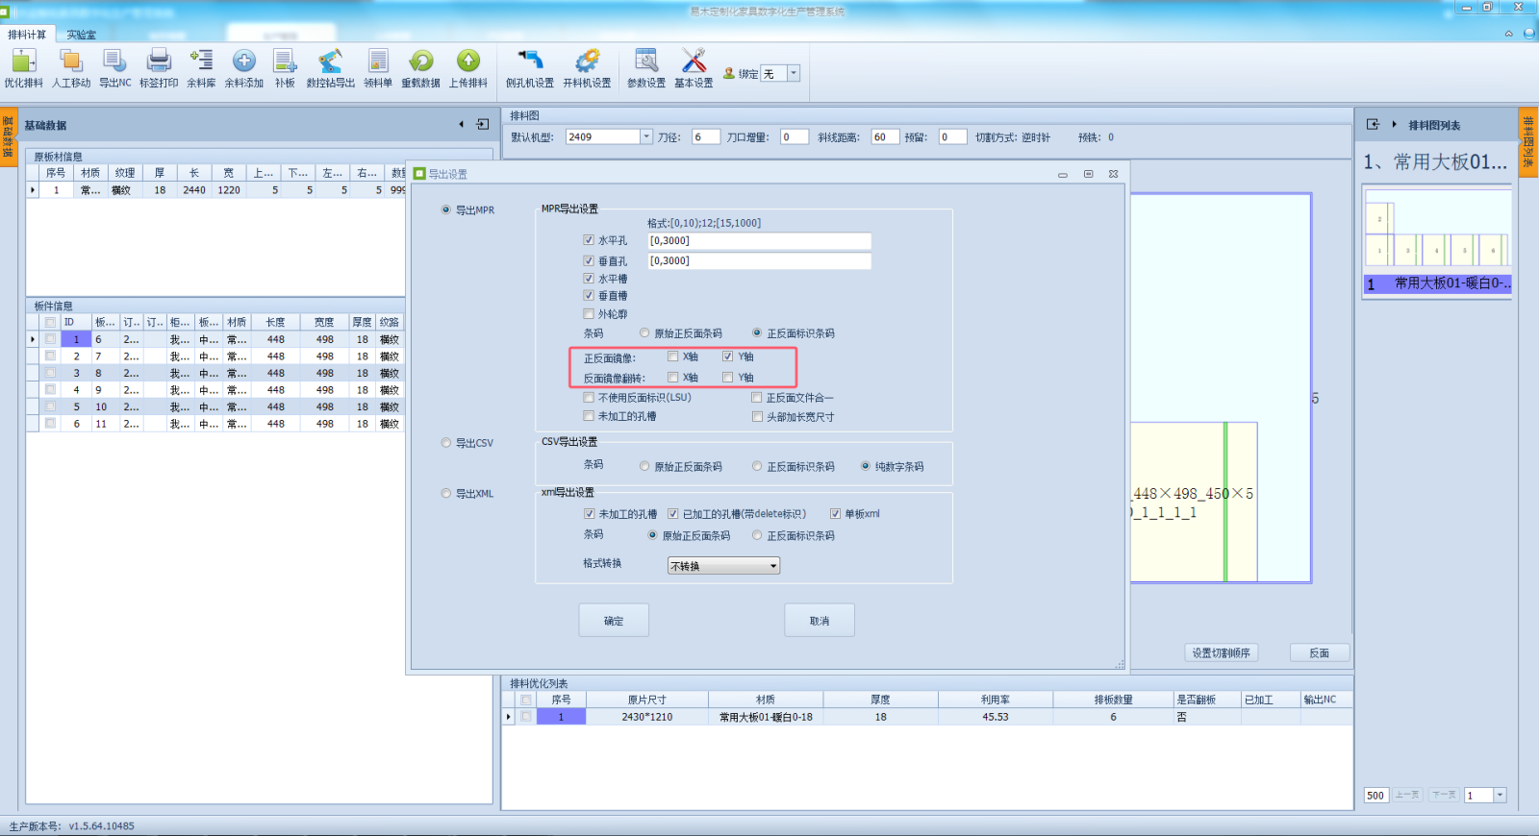Open the 基础数据 side tab

(x=8, y=136)
